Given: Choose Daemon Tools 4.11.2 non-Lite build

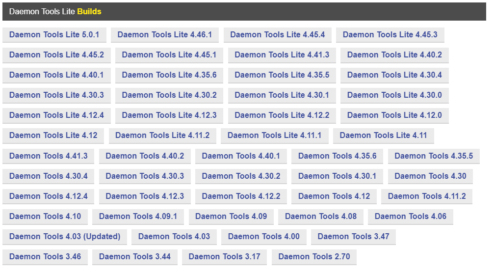Looking at the screenshot, I should (x=427, y=196).
